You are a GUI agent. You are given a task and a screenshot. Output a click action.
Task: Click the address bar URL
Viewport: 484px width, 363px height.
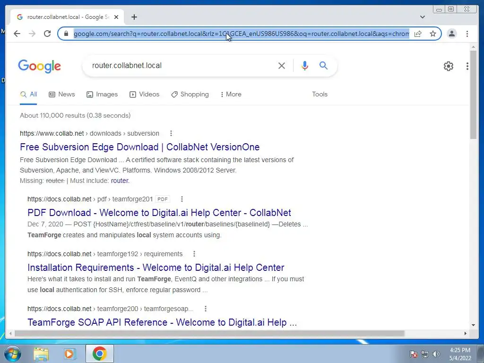click(242, 34)
